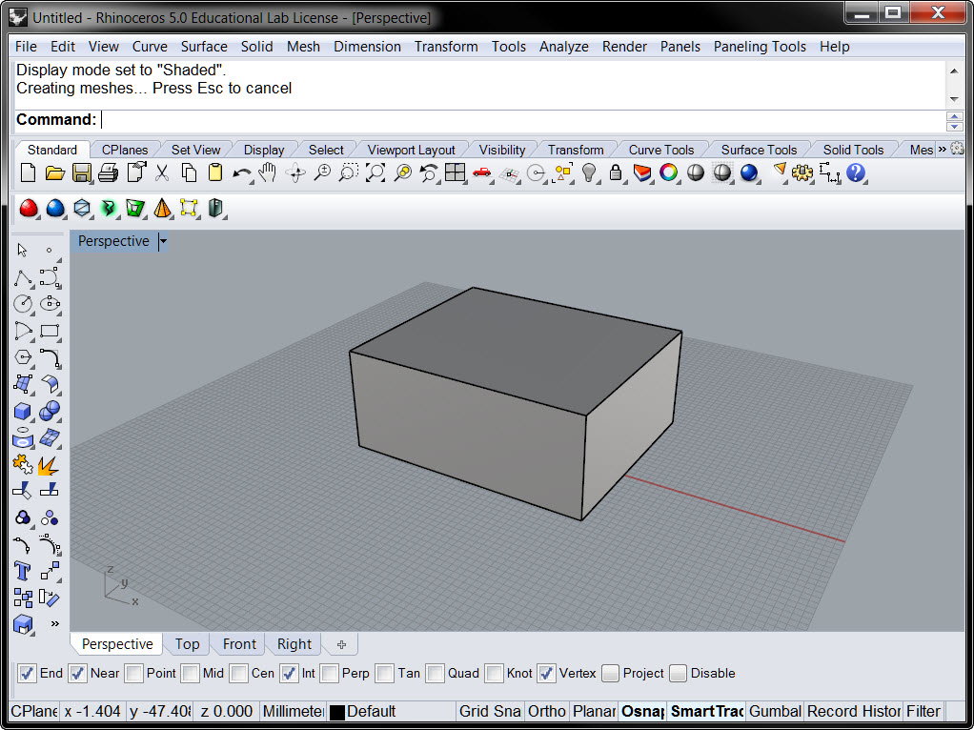Select the Circle tool in the sidebar
The height and width of the screenshot is (730, 974).
[23, 304]
